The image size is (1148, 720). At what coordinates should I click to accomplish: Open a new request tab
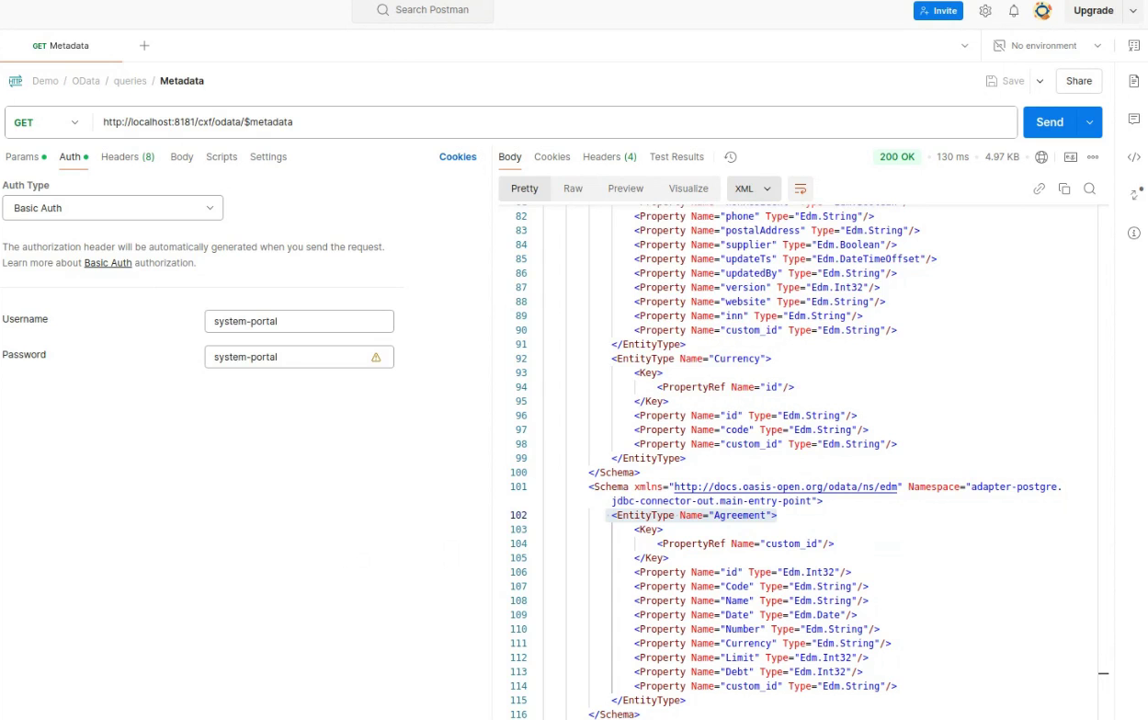point(144,46)
